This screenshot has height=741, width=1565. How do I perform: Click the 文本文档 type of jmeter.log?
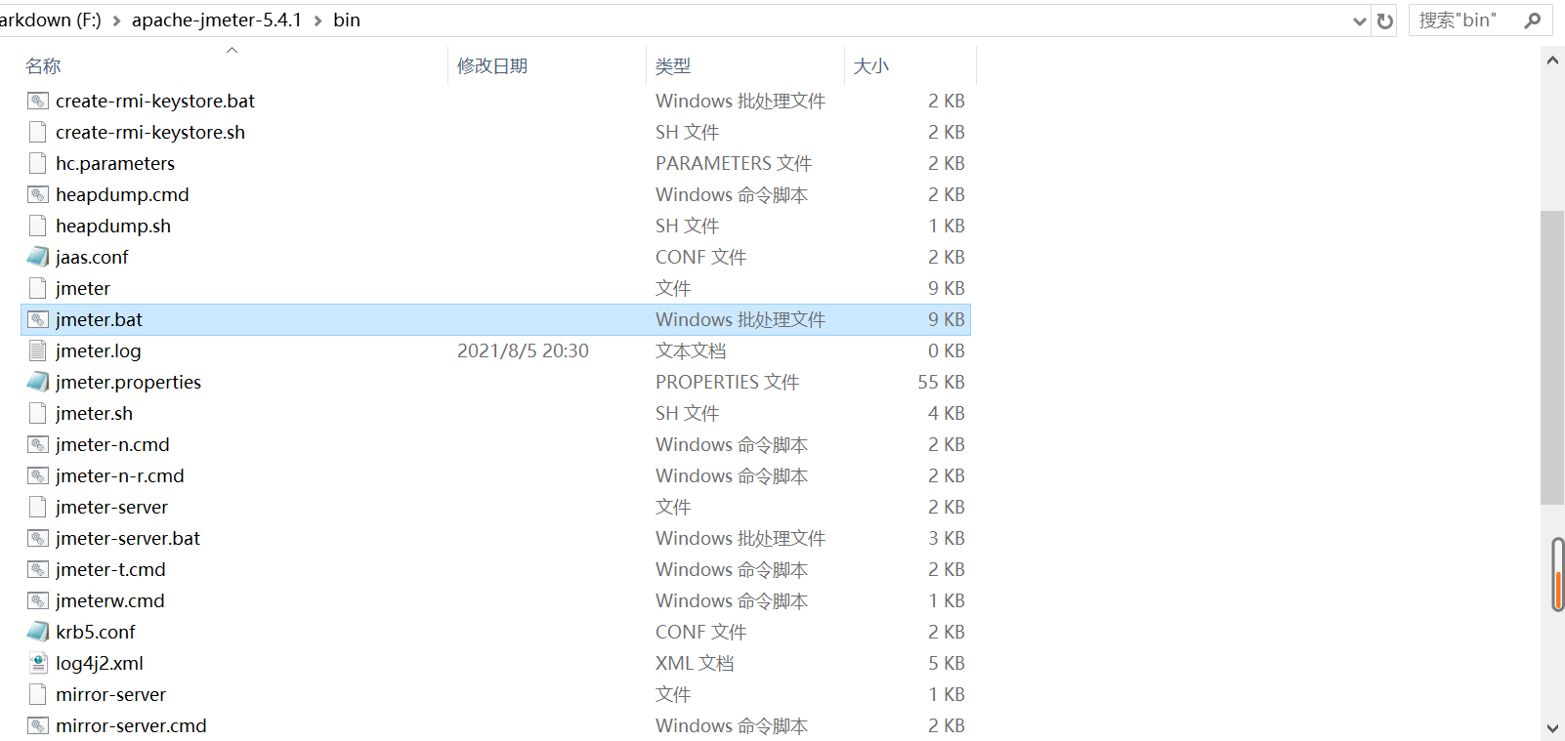click(691, 350)
